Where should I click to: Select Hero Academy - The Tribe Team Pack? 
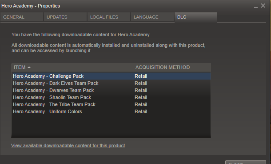[x=111, y=104]
